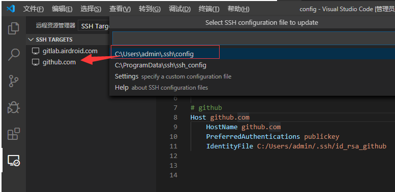The height and width of the screenshot is (192, 395).
Task: Select the gitlab.airdroid.com SSH target
Action: (x=70, y=51)
